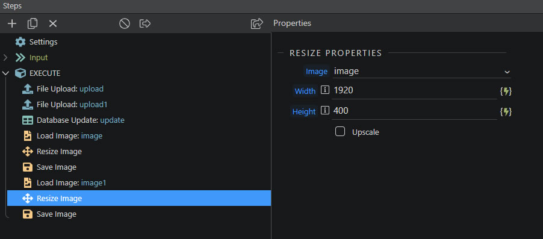Click the Height value field
Screen dimensions: 543x239
tap(414, 111)
